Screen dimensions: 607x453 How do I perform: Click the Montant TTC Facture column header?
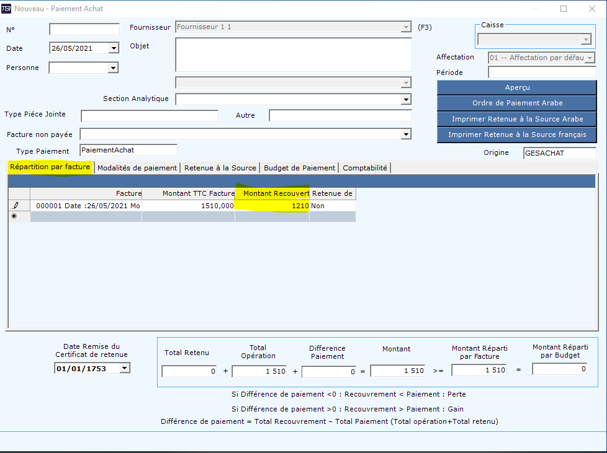(189, 193)
